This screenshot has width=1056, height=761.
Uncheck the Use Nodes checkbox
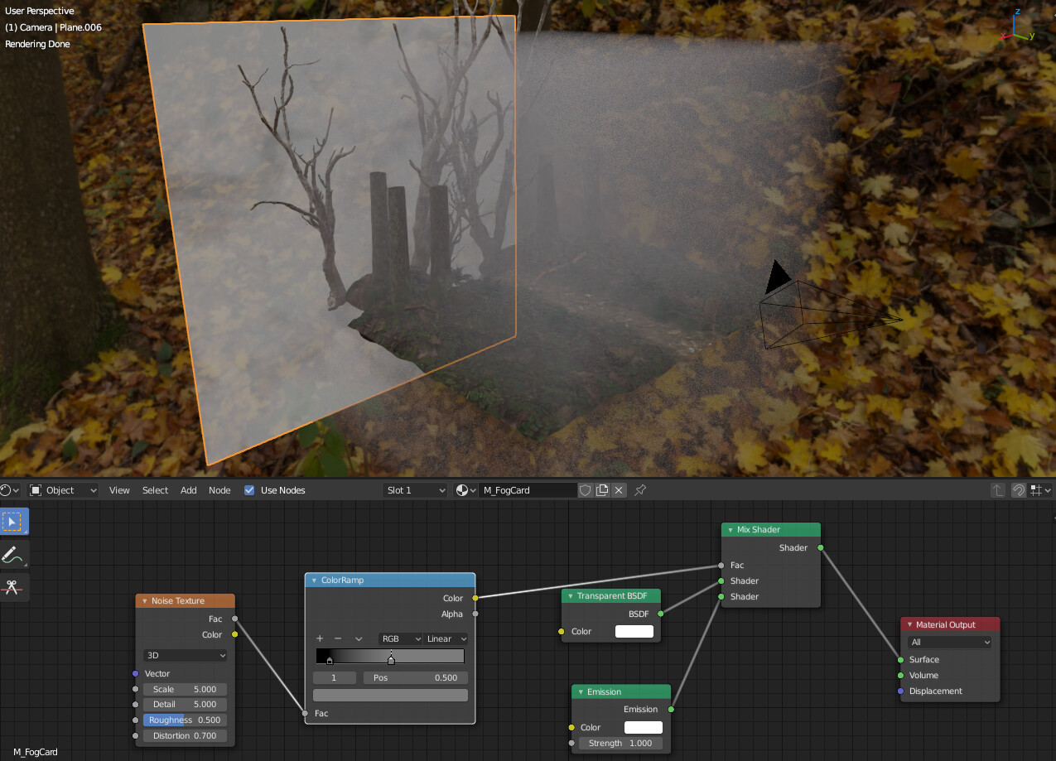(x=249, y=490)
